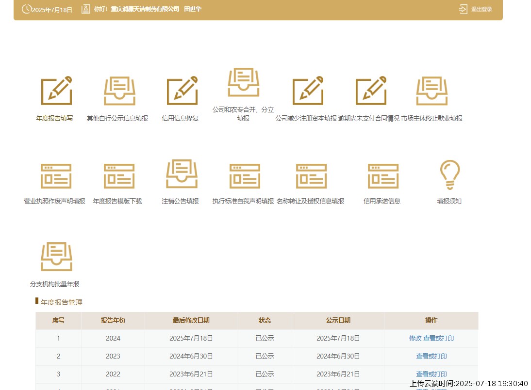Click the 状态 column header
Viewport: 531px width, 390px height.
click(x=265, y=320)
